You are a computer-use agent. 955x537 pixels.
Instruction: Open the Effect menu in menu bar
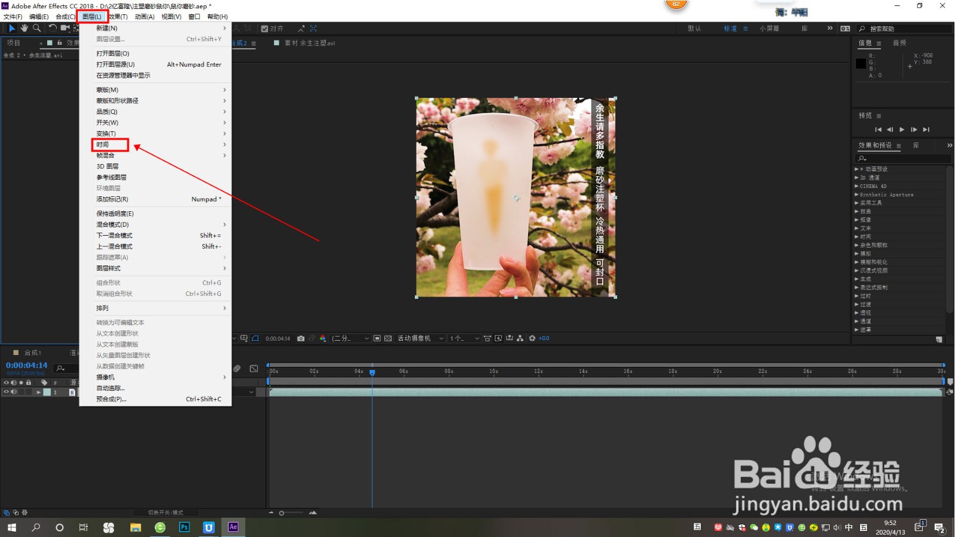(x=118, y=17)
